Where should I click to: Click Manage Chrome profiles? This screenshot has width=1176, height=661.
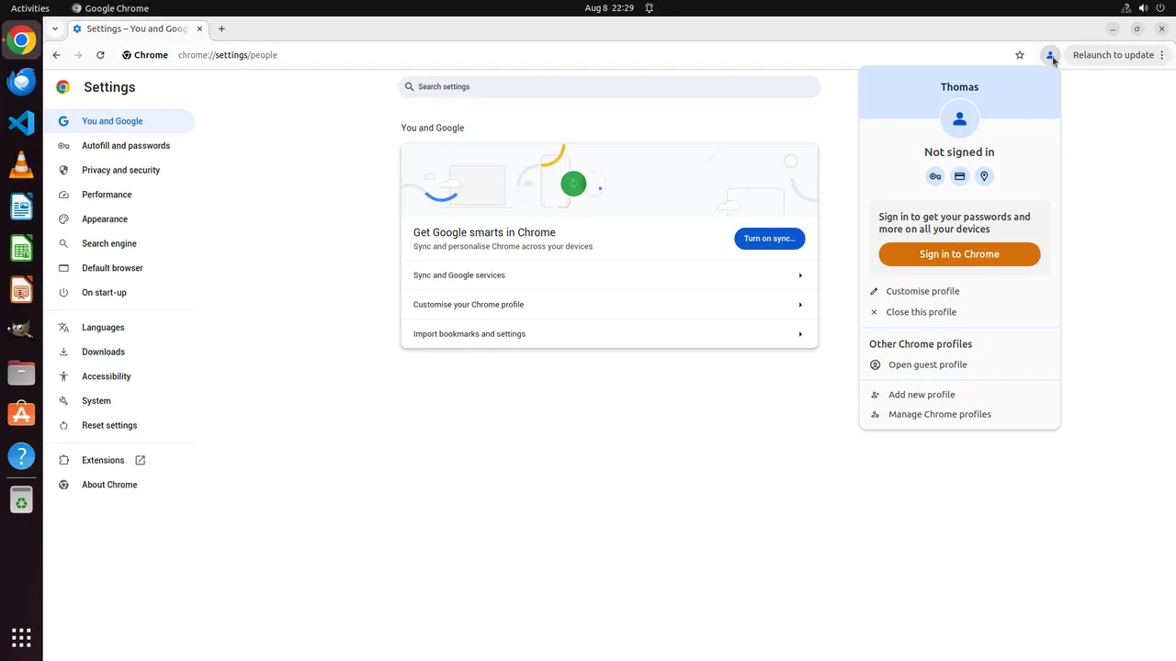coord(959,414)
